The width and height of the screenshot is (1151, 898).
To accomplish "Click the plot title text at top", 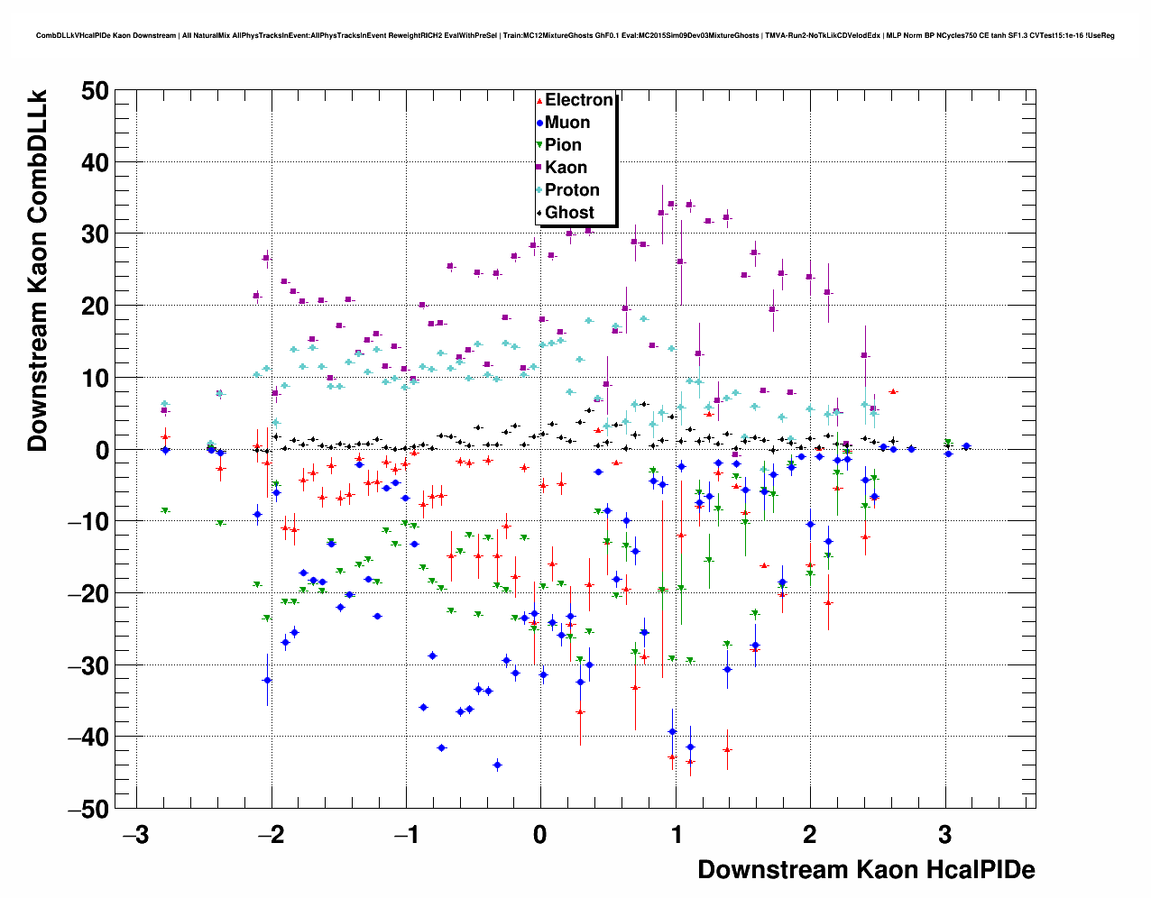I will [x=575, y=36].
